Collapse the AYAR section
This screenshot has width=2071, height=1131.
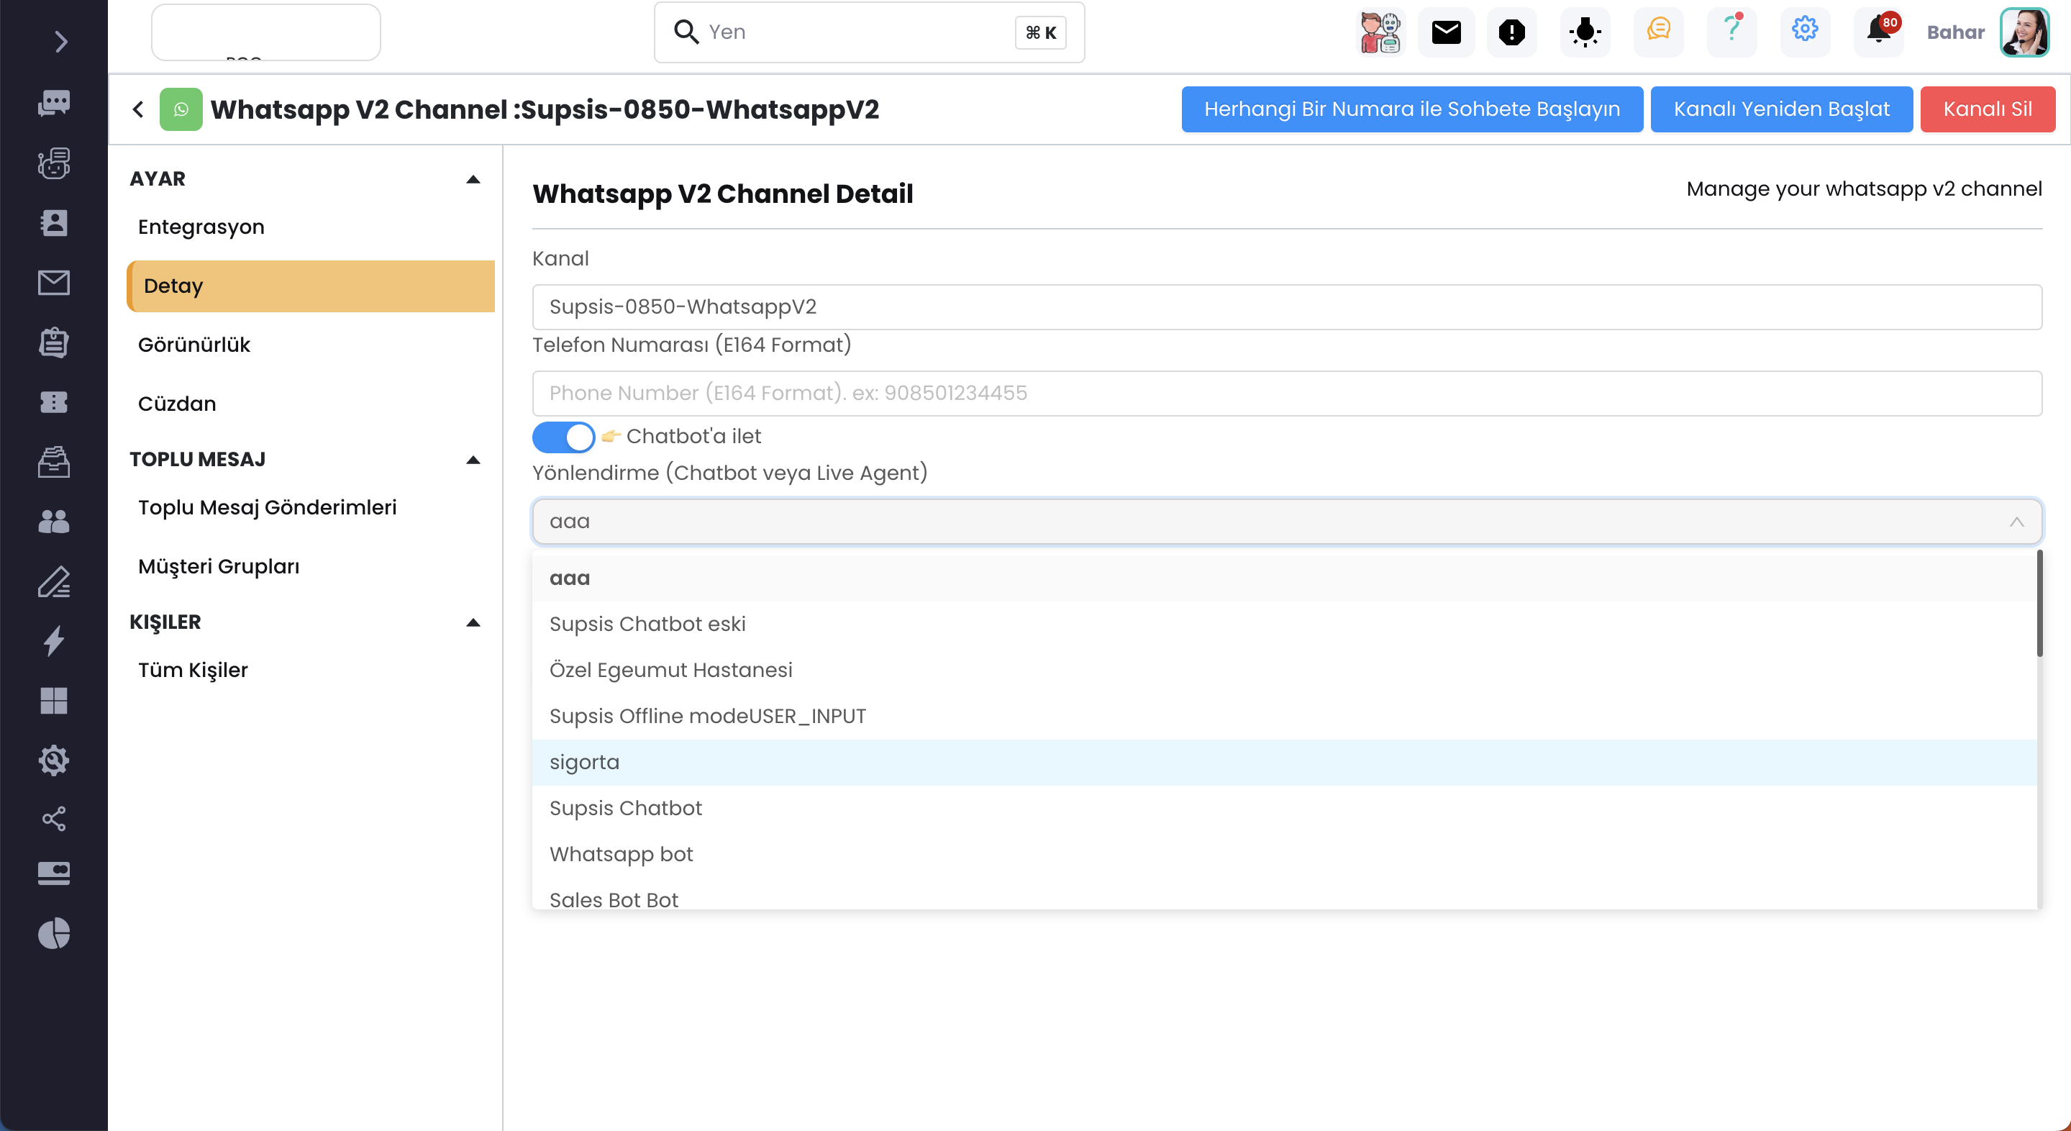click(473, 179)
